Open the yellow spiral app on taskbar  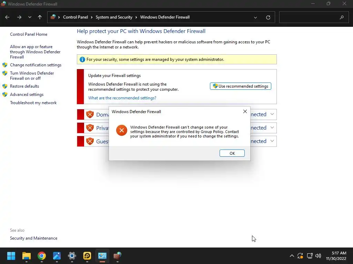click(87, 256)
